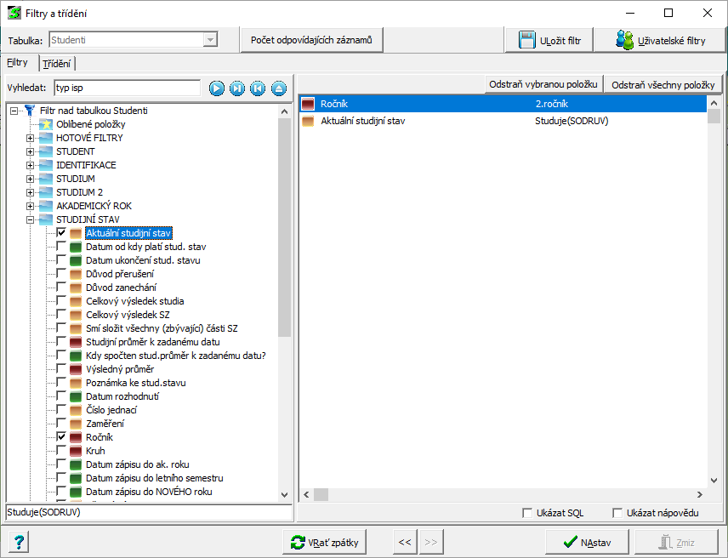Click into the Vyhledat search field
The height and width of the screenshot is (558, 728).
tap(126, 88)
